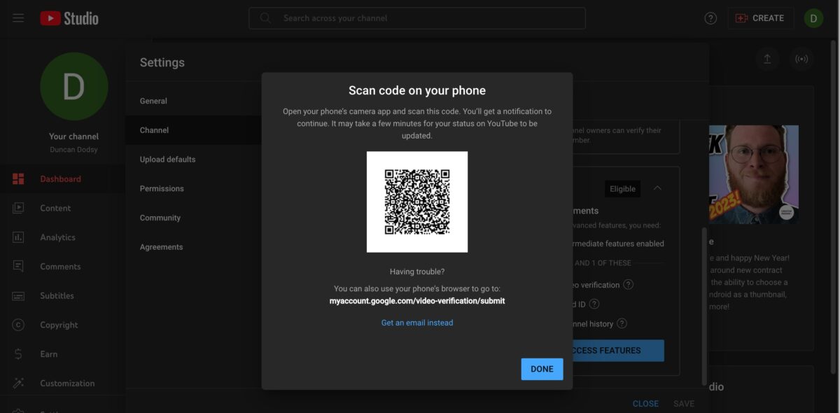The height and width of the screenshot is (413, 840).
Task: Open the hamburger navigation menu
Action: [18, 18]
